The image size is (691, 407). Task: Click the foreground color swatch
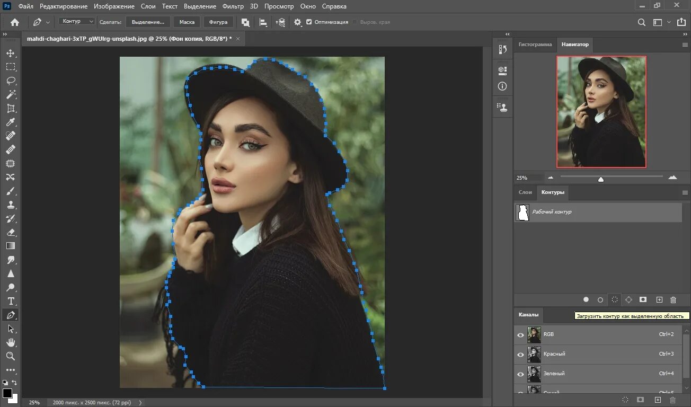(7, 393)
